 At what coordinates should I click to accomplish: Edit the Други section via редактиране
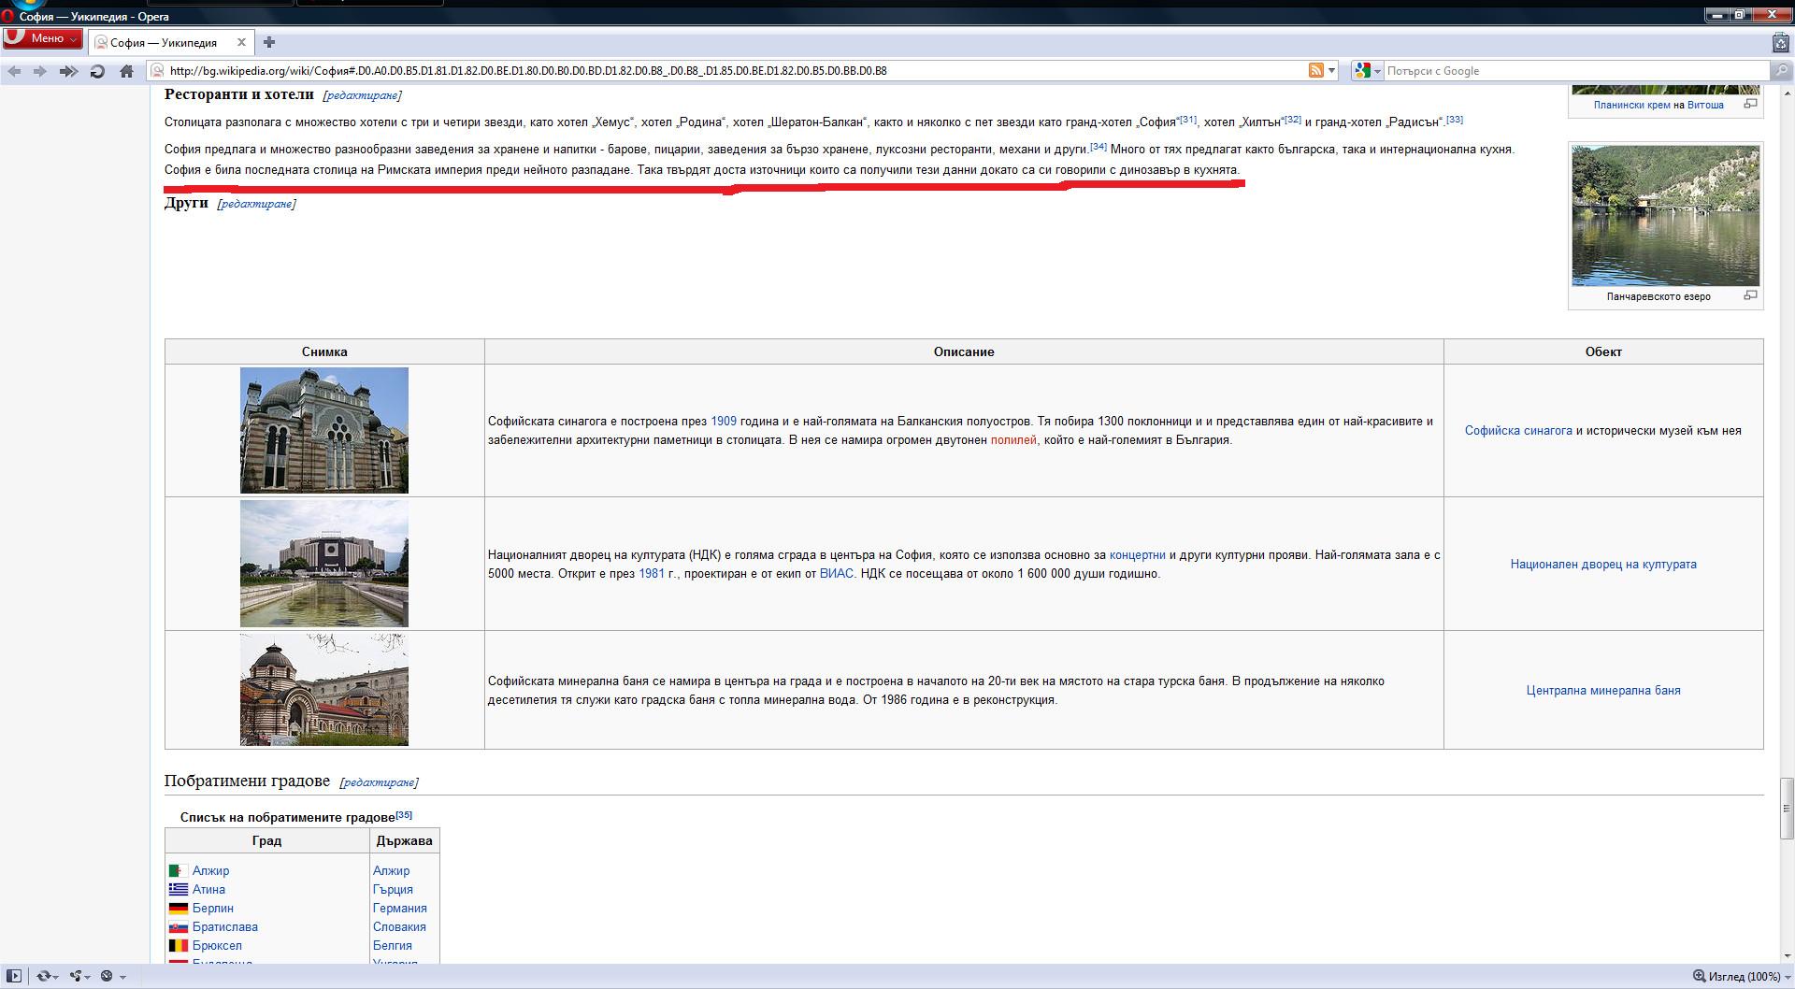(x=256, y=204)
